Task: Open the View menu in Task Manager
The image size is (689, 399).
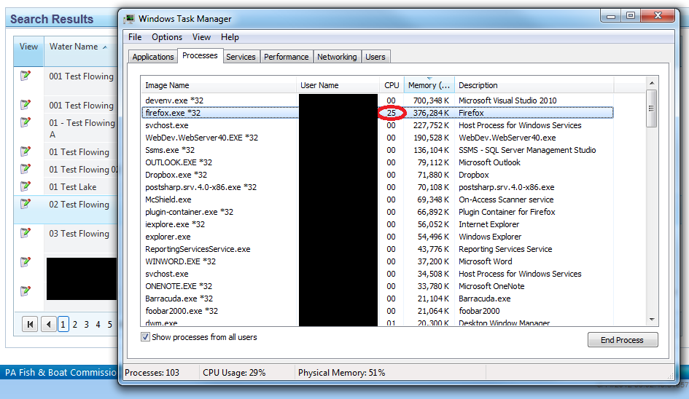Action: tap(201, 37)
